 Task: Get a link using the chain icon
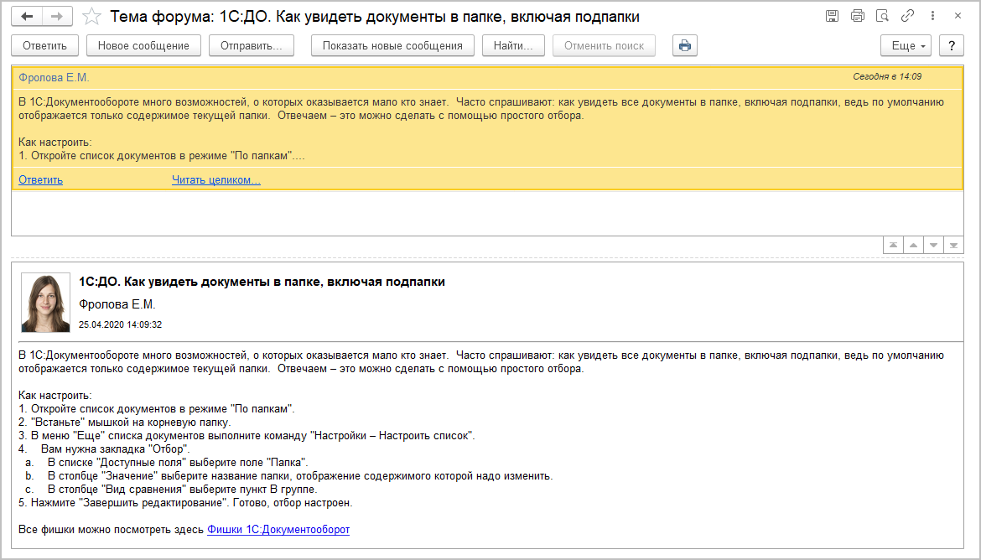[907, 16]
